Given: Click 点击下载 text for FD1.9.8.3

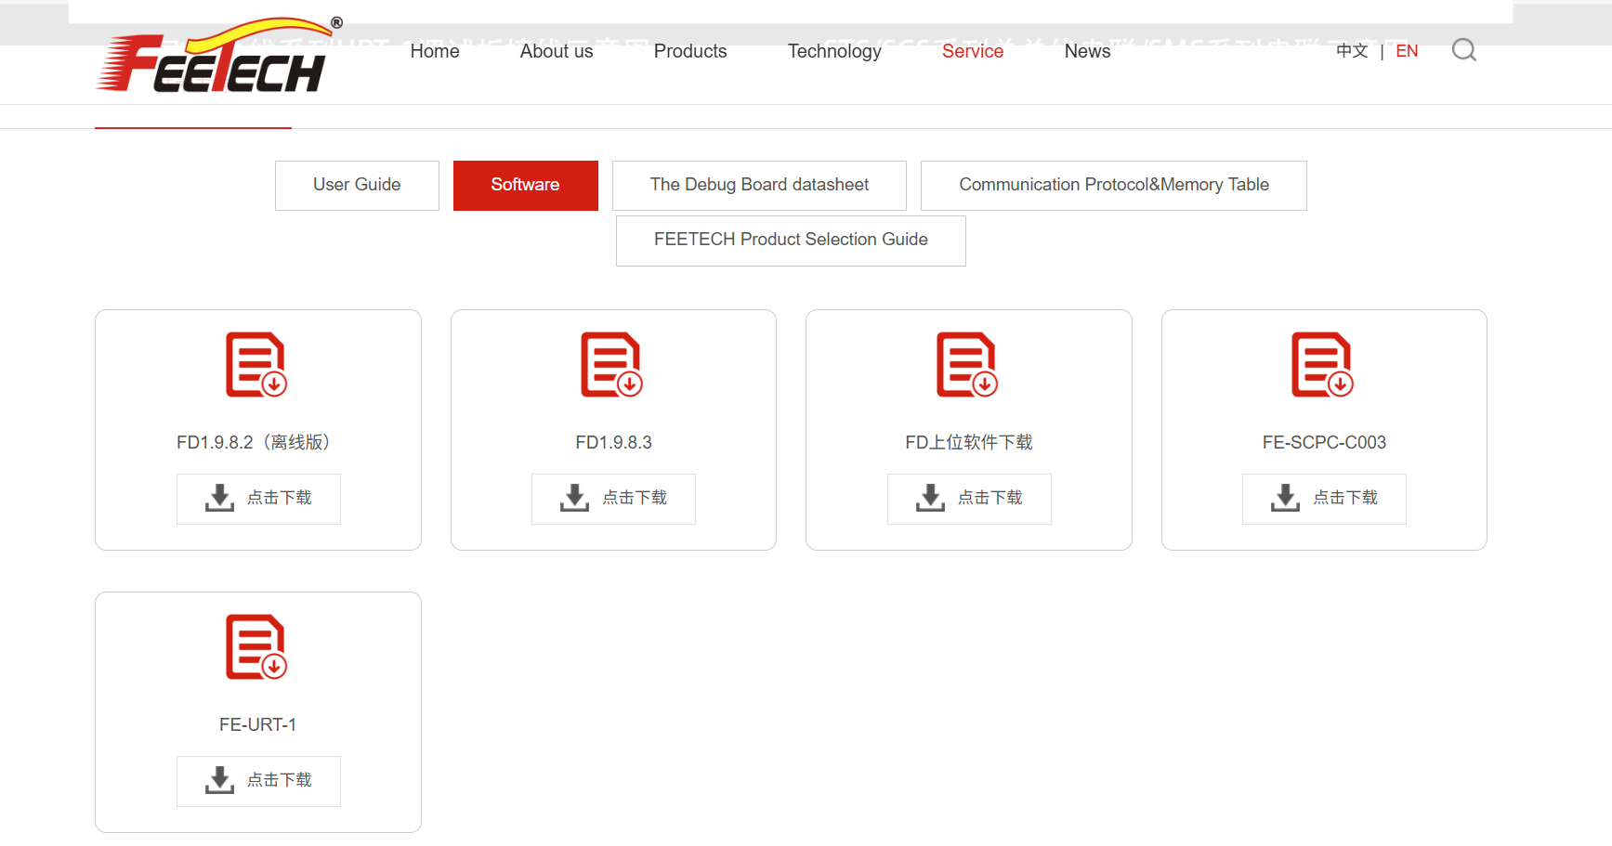Looking at the screenshot, I should click(635, 498).
